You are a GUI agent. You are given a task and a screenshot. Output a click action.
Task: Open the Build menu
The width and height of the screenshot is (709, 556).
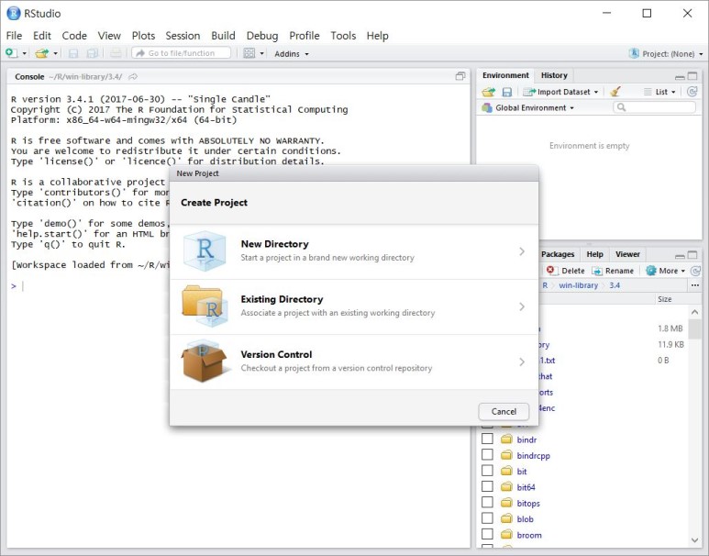224,36
